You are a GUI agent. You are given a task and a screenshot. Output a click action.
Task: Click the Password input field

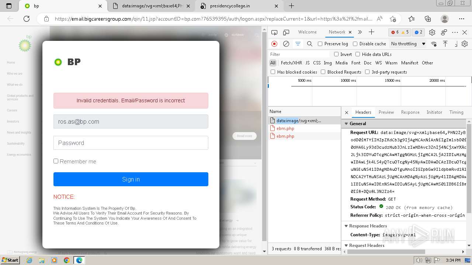(x=131, y=143)
